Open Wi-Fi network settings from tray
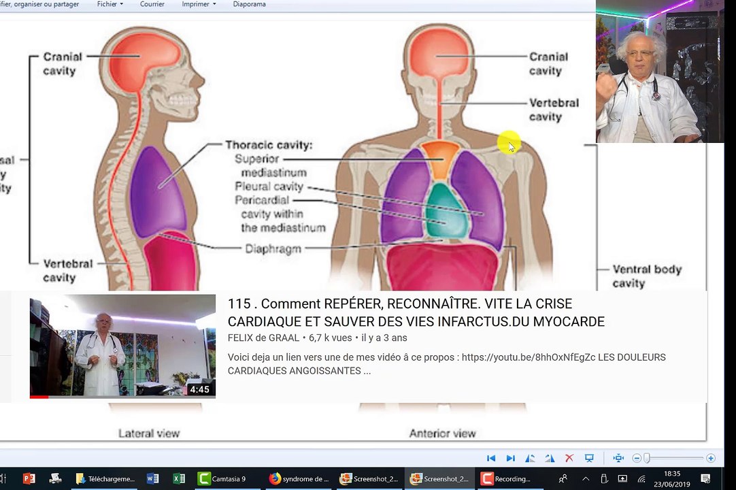Image resolution: width=736 pixels, height=490 pixels. 641,478
